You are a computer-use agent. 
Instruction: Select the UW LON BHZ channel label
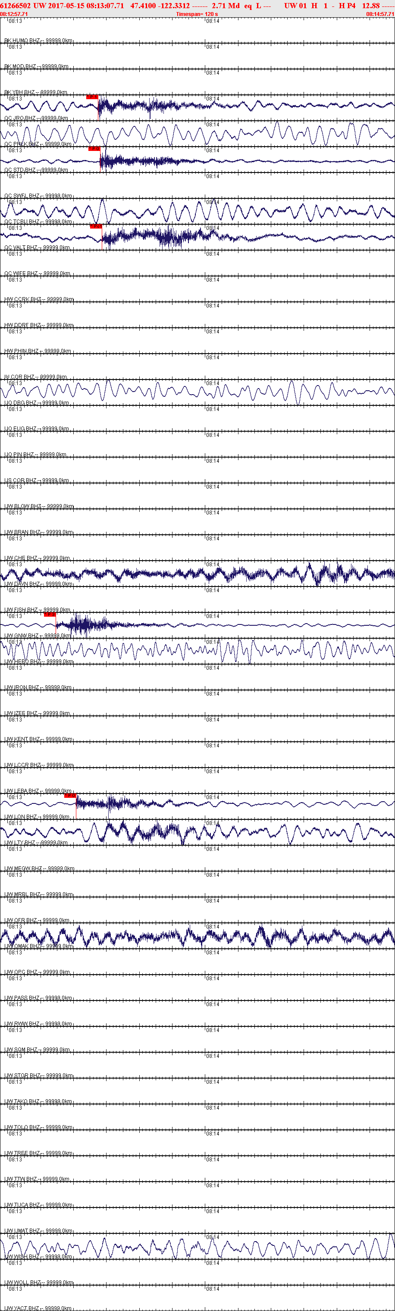click(37, 816)
